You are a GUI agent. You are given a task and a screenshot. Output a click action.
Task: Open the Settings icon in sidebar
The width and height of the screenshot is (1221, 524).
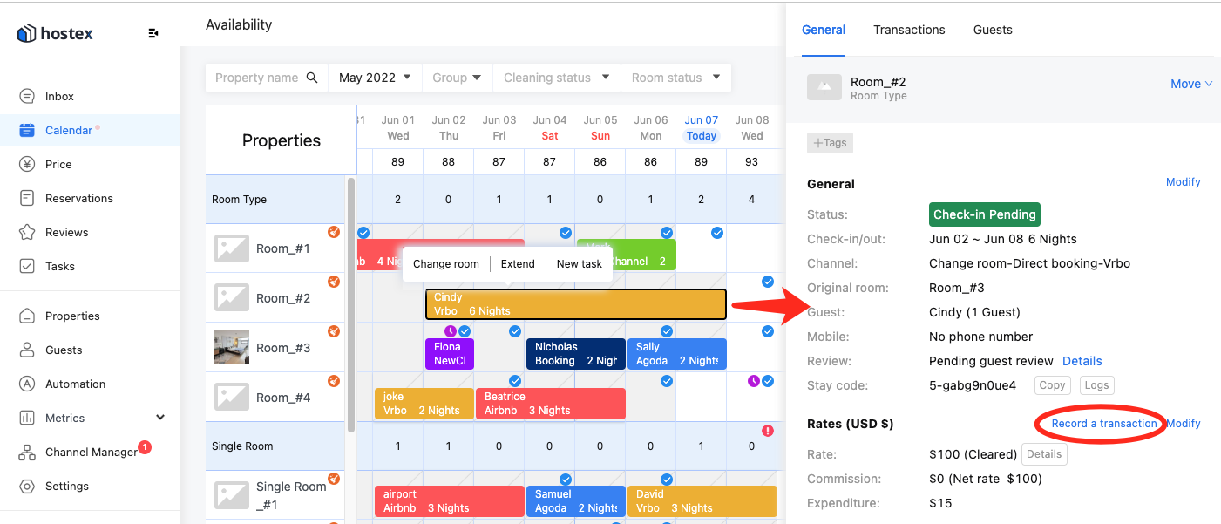point(28,487)
